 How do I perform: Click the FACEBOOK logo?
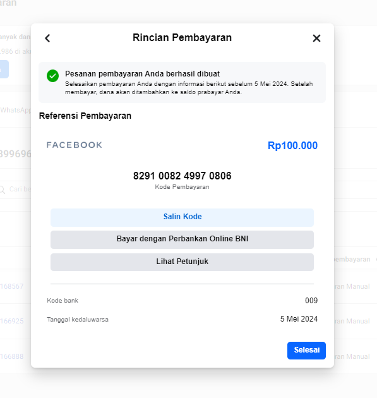coord(75,145)
